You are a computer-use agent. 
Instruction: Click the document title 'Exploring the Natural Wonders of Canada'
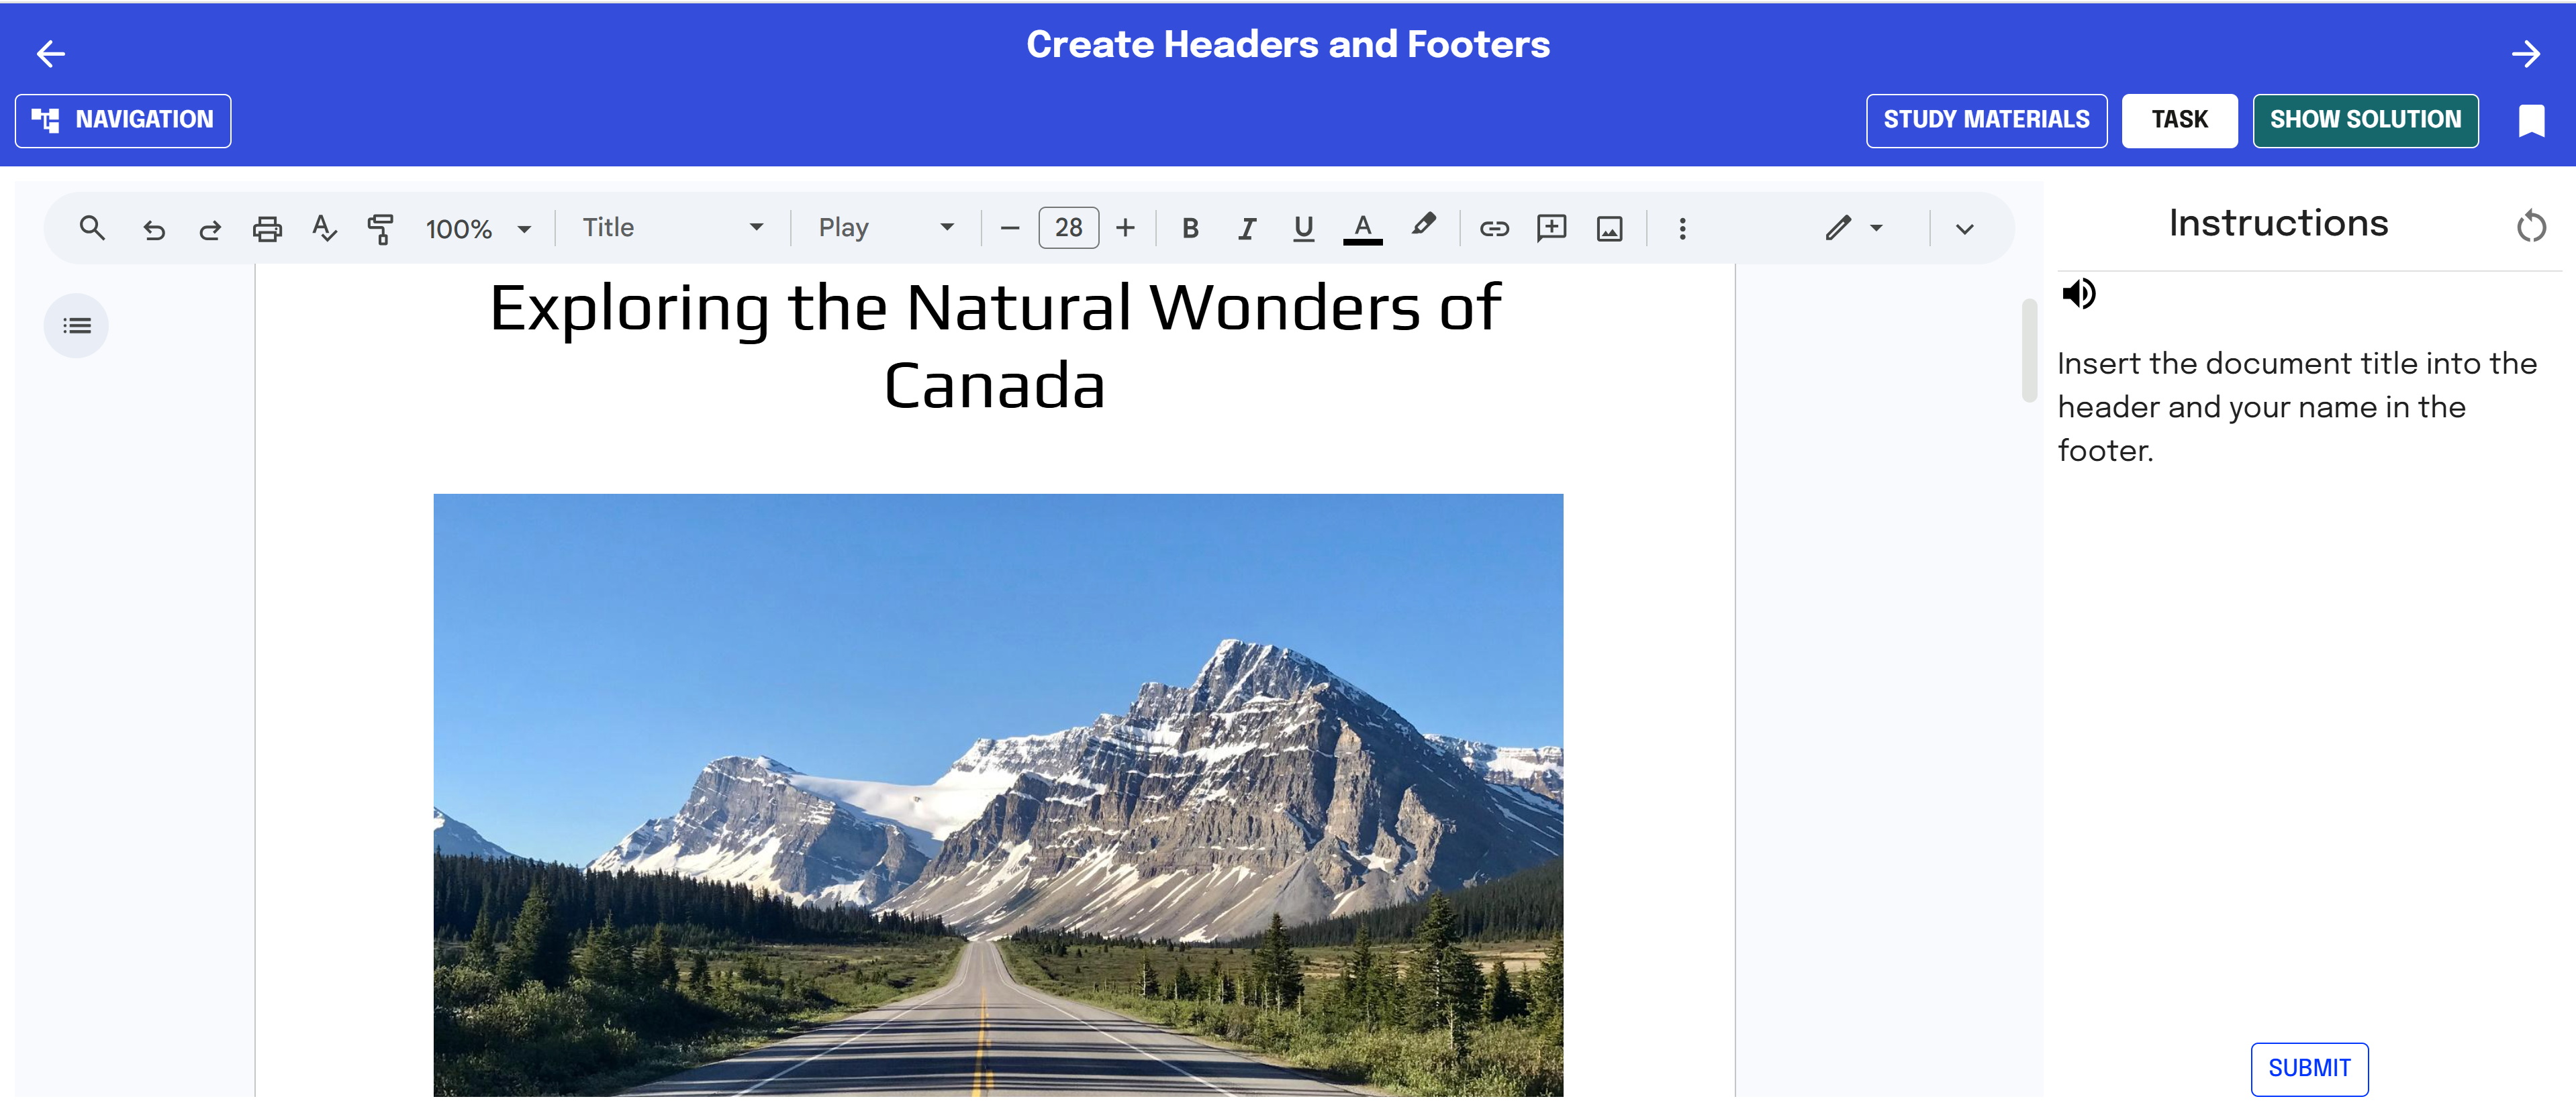point(995,346)
